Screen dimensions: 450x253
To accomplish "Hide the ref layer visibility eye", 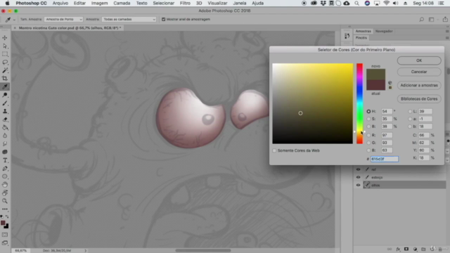I will pos(358,169).
